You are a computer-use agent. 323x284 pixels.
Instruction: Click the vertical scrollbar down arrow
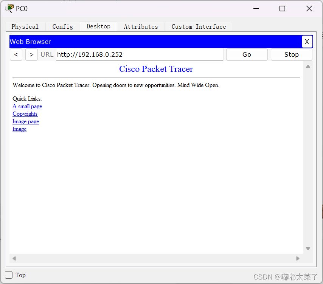[x=308, y=248]
